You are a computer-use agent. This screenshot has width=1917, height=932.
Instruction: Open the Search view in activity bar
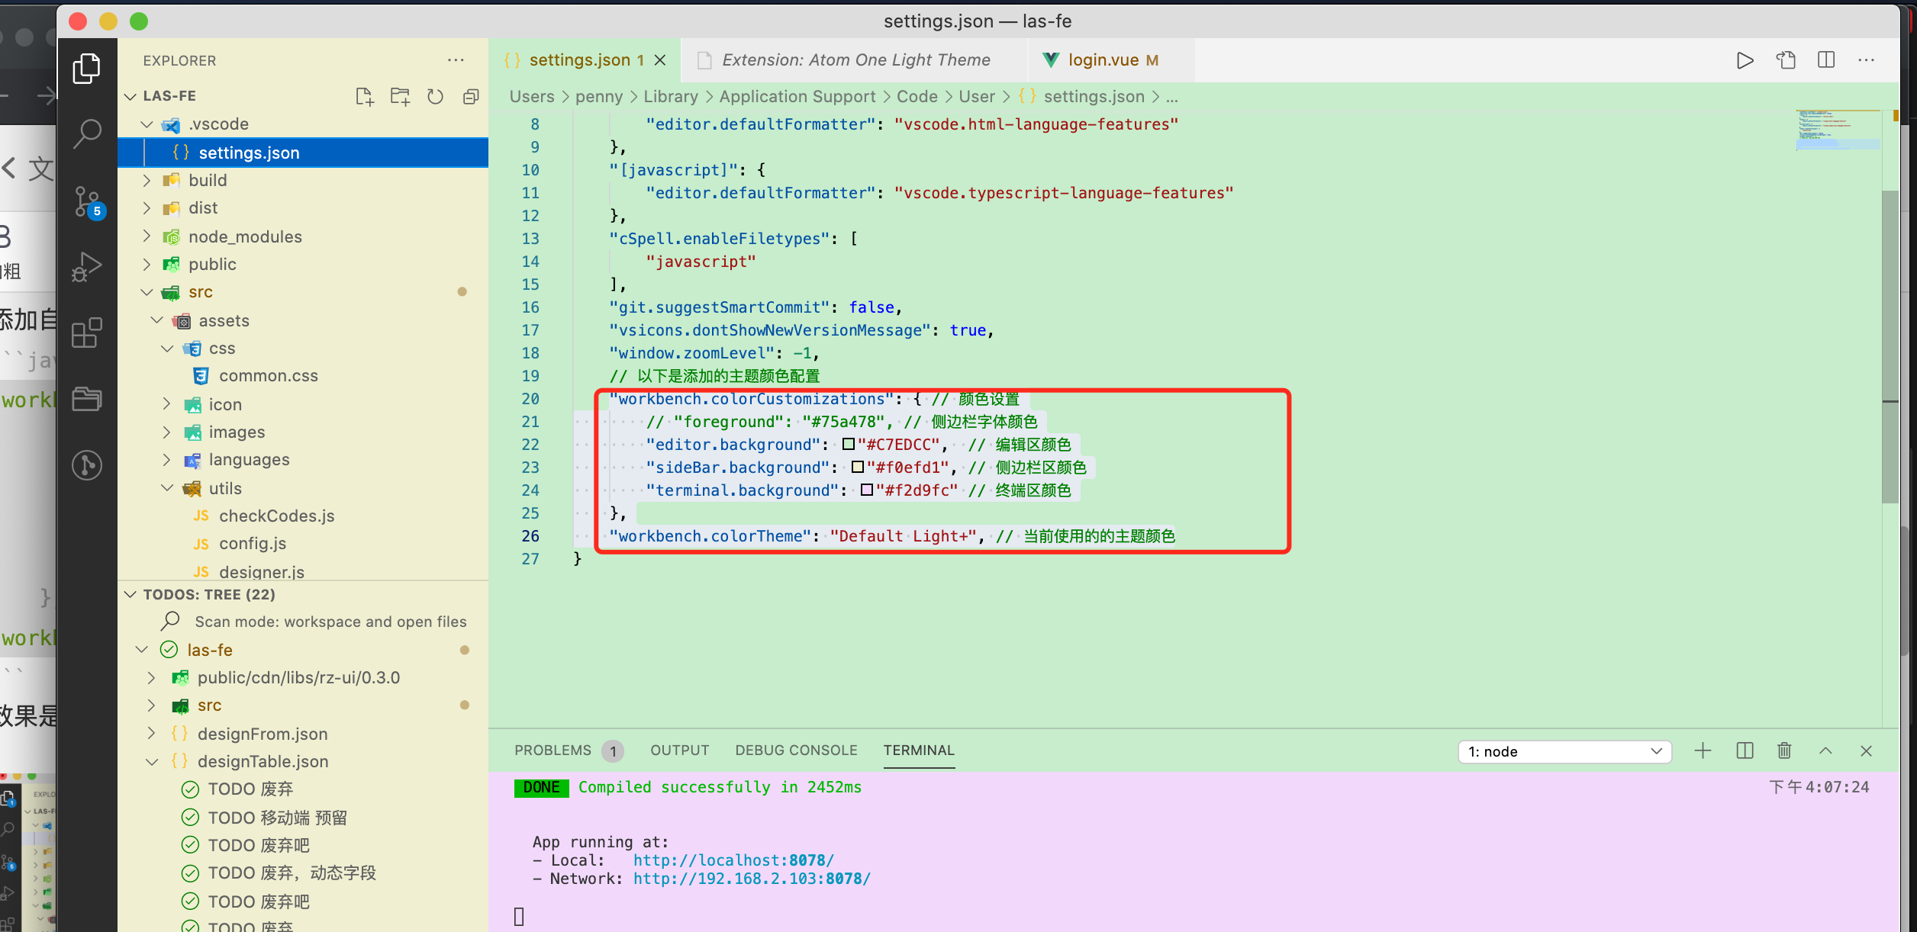coord(87,133)
